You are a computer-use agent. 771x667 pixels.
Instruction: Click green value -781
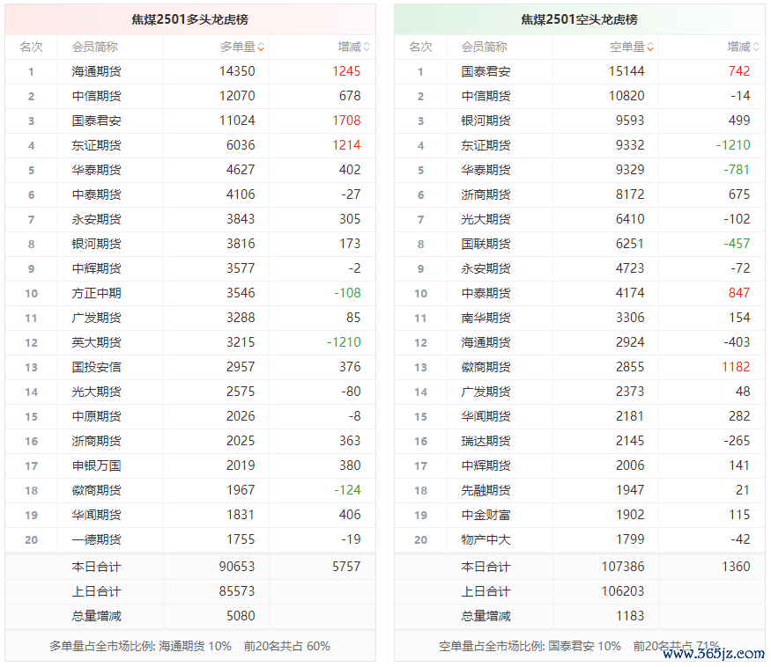click(737, 170)
